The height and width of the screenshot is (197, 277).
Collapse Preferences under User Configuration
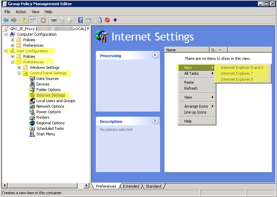click(12, 62)
